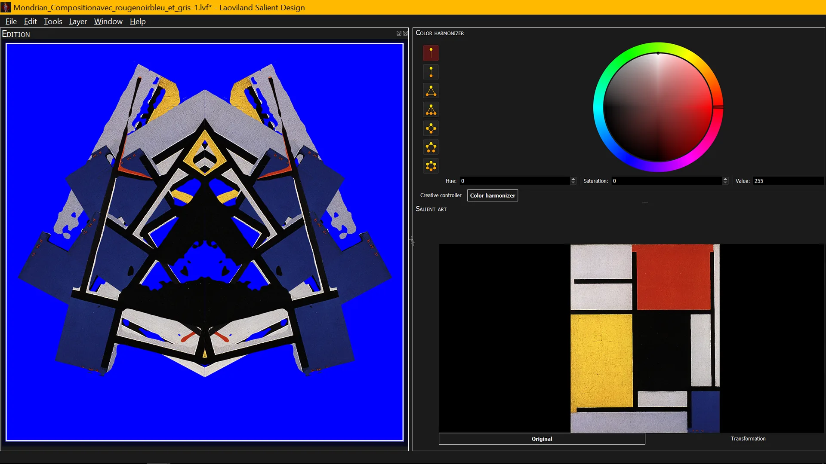Image resolution: width=826 pixels, height=464 pixels.
Task: Pick magenta on the hue ring
Action: [688, 159]
